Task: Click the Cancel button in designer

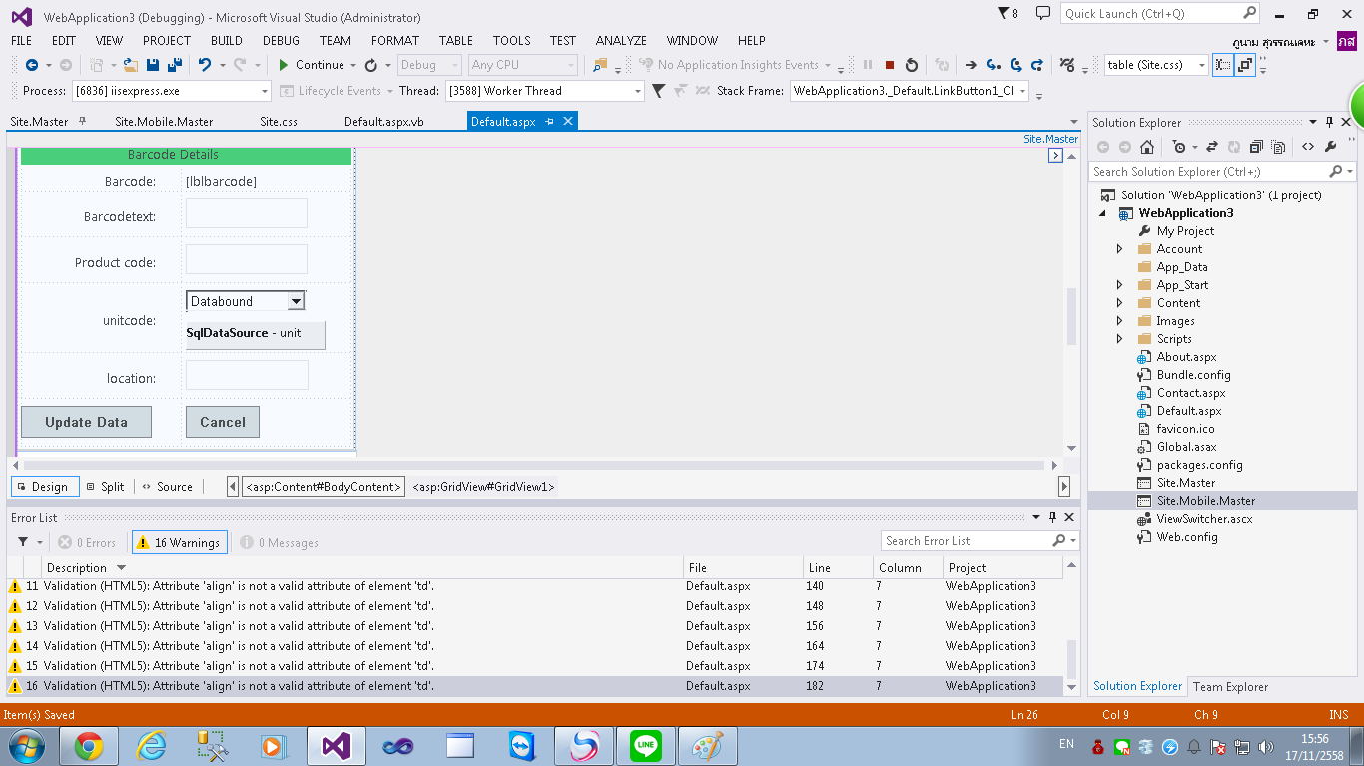Action: point(223,422)
